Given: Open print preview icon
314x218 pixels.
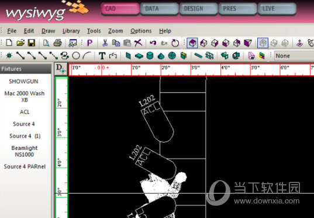Looking at the screenshot, I should [x=46, y=43].
